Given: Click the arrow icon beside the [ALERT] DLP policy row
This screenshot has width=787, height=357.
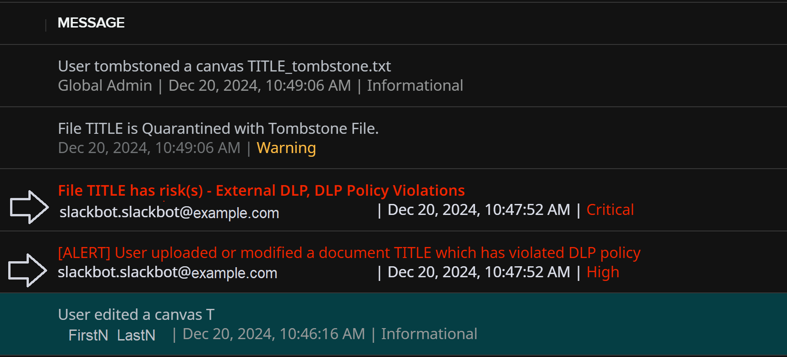Looking at the screenshot, I should (27, 270).
